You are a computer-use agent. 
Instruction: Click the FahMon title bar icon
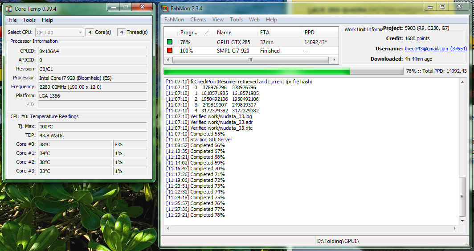165,8
